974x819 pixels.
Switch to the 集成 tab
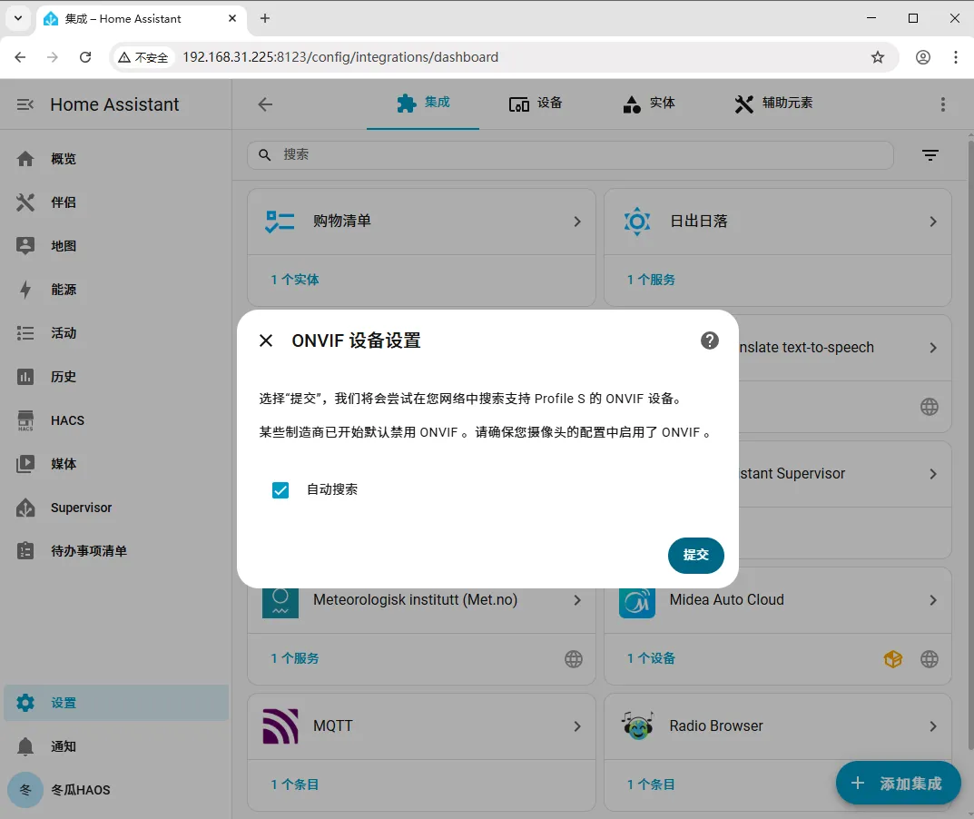(423, 104)
